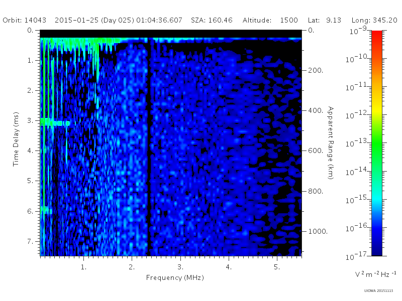Click the 'Altitude: 1500' label
The image size is (402, 301).
[x=270, y=20]
